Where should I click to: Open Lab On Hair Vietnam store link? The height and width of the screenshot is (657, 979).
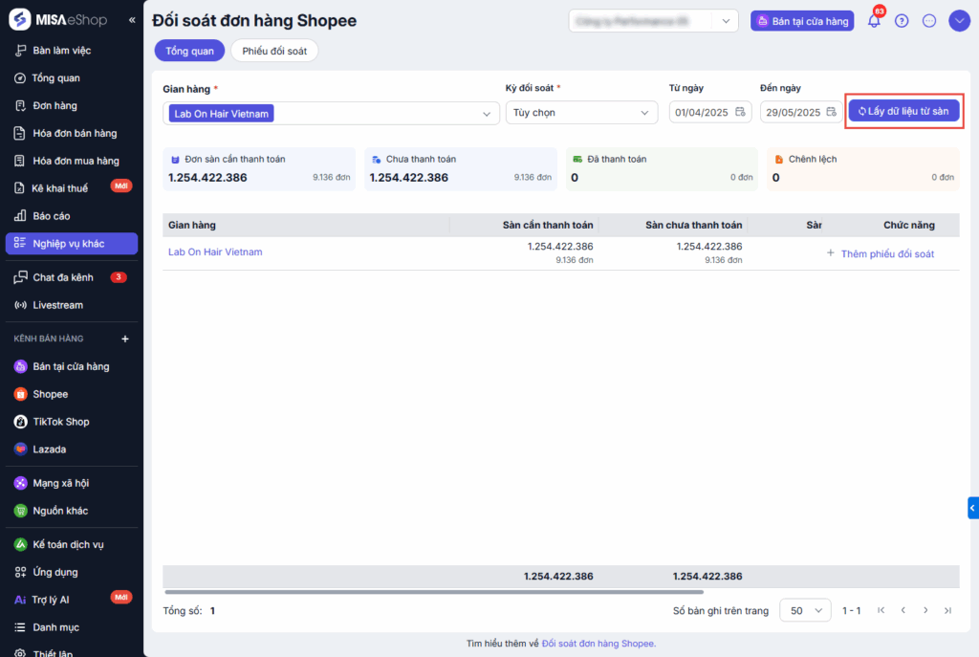pyautogui.click(x=215, y=252)
